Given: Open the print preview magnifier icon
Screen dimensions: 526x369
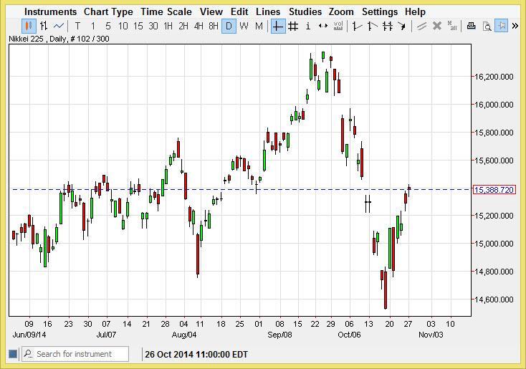Looking at the screenshot, I should pos(487,27).
